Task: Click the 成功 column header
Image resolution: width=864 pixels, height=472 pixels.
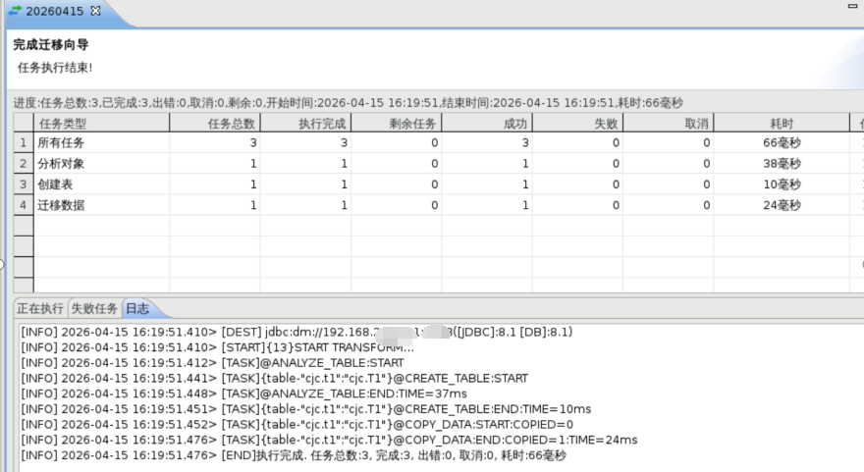Action: (x=487, y=124)
